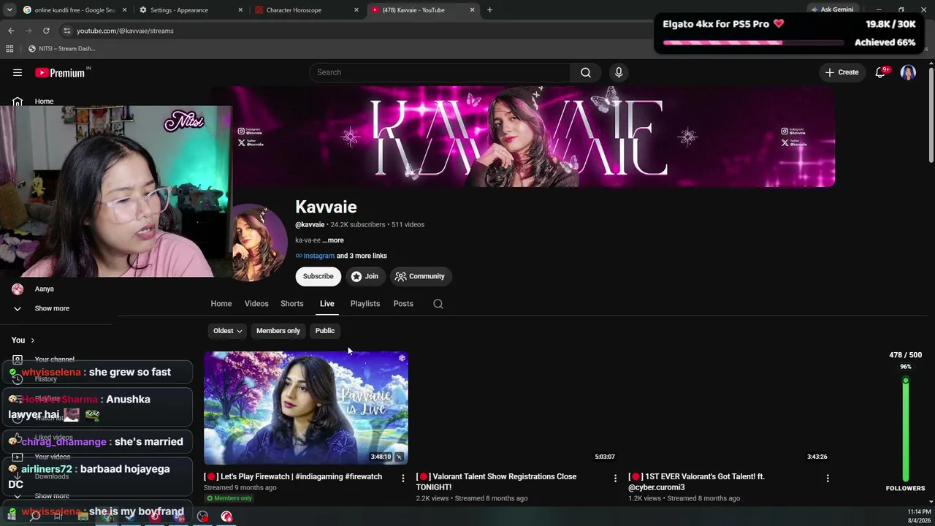This screenshot has height=526, width=935.
Task: Click the green followers goal progress bar
Action: (x=906, y=429)
